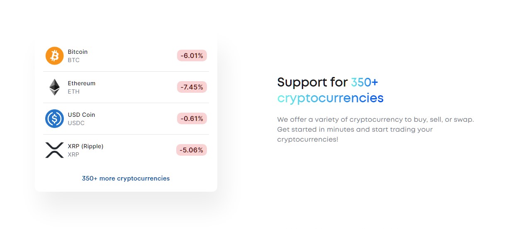
Task: Select the Bitcoin name label
Action: click(78, 52)
